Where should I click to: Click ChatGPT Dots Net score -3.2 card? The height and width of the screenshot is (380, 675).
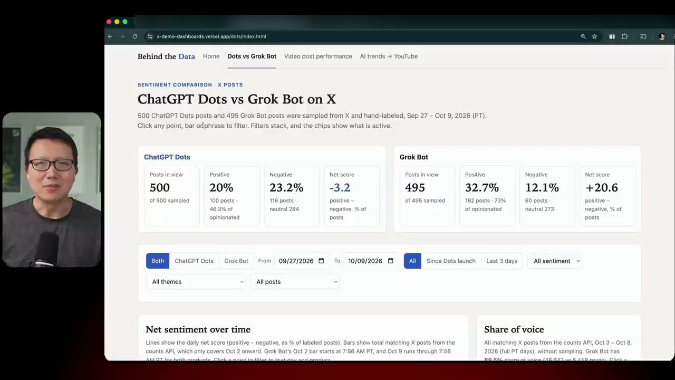[352, 196]
